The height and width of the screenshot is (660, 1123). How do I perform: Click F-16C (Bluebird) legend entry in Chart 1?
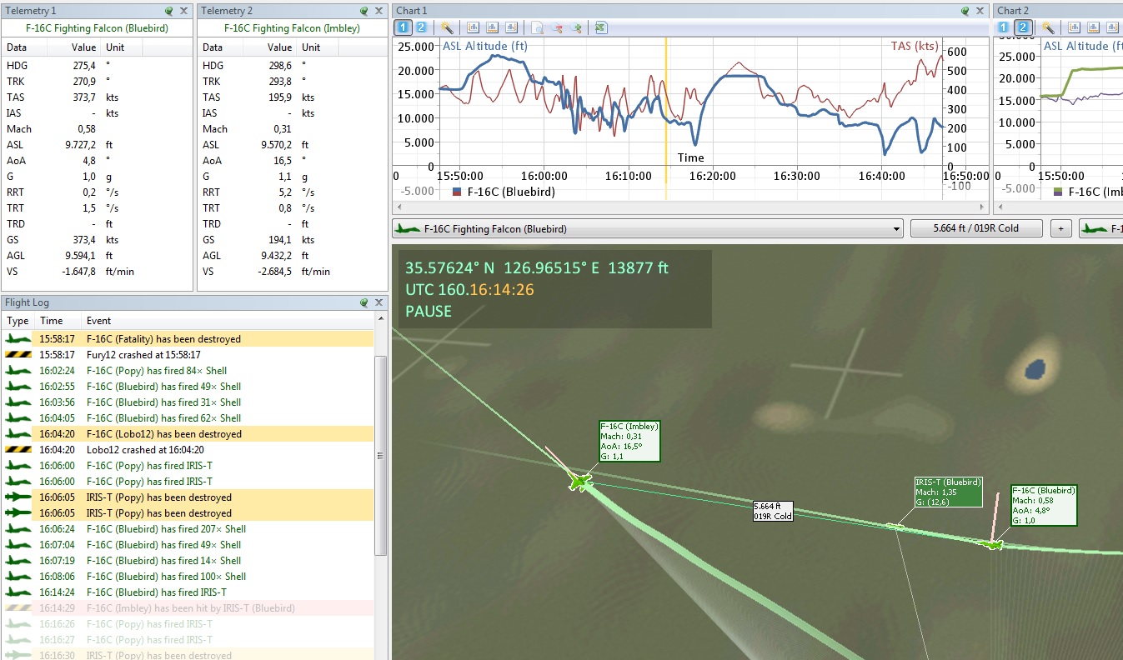[x=502, y=192]
